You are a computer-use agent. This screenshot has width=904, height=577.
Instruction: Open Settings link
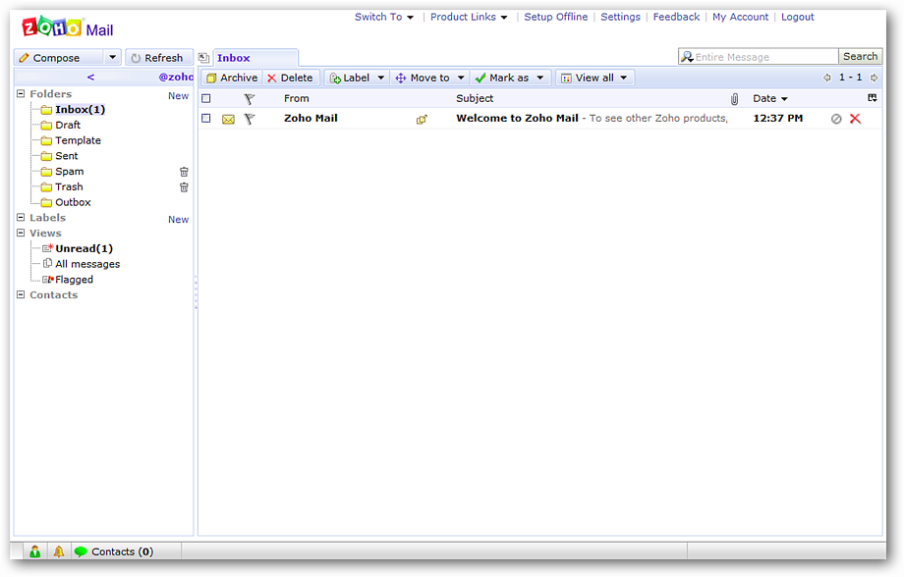pos(620,18)
